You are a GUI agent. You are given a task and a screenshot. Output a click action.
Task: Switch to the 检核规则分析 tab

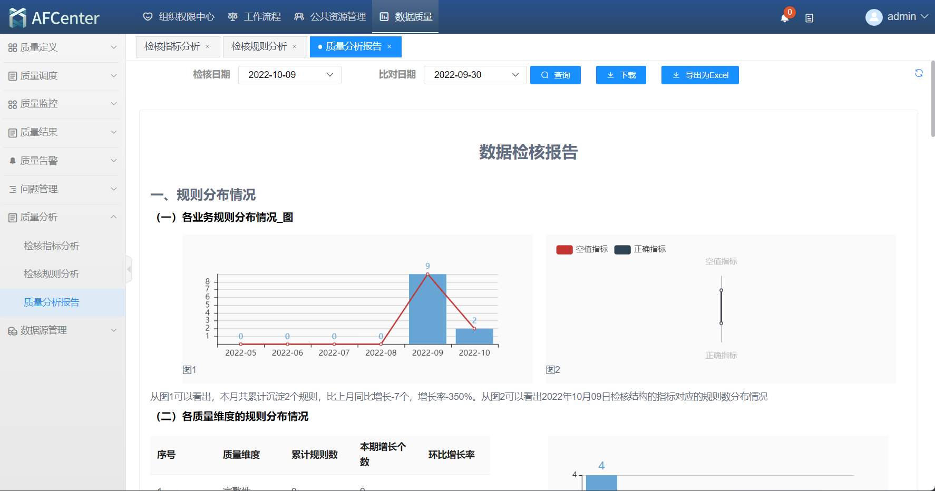click(259, 47)
